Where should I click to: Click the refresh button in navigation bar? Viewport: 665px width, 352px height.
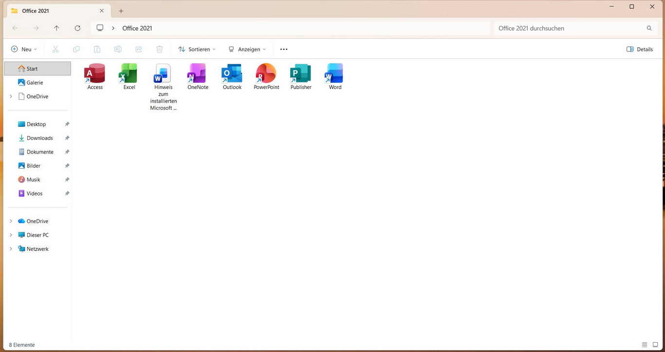(x=77, y=28)
